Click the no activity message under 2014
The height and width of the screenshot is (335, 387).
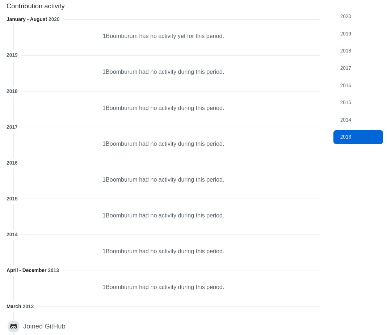(x=163, y=251)
